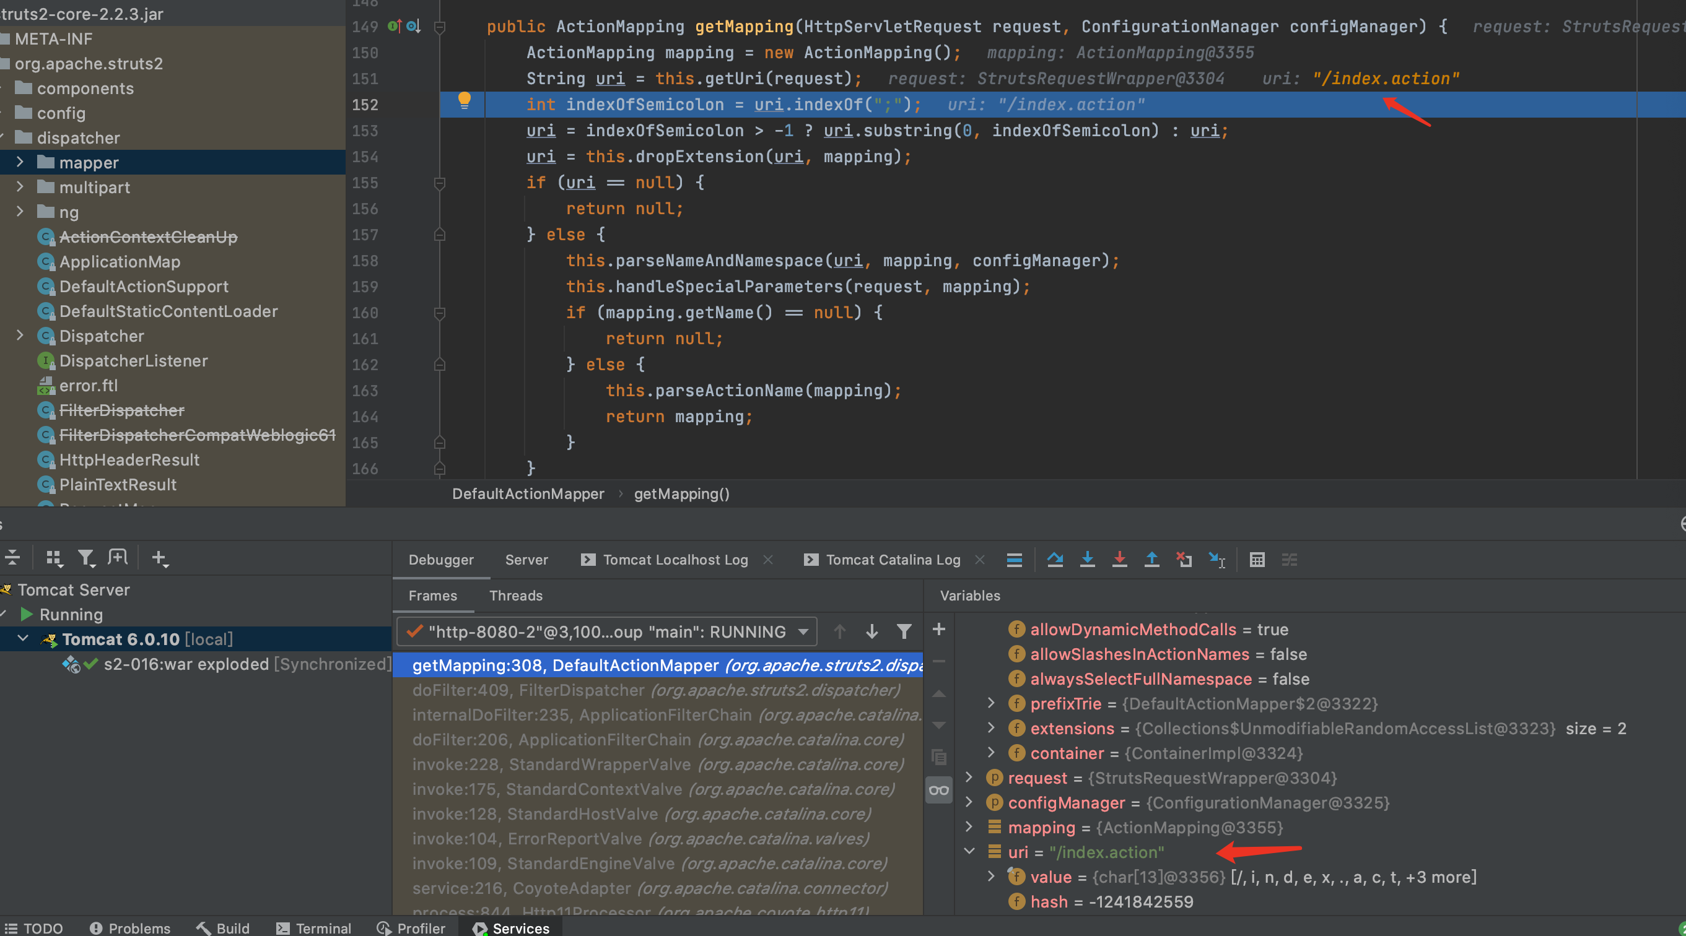Switch to the Debugger tab

pyautogui.click(x=441, y=560)
